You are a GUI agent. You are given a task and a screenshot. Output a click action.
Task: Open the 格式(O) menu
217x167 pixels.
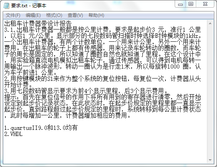(54, 15)
